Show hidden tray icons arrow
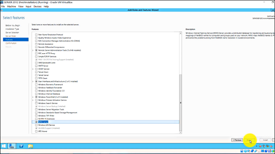The image size is (275, 154). 257,146
